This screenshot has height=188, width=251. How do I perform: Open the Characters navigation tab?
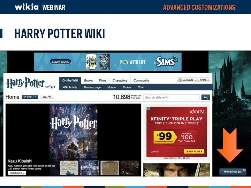point(120,80)
